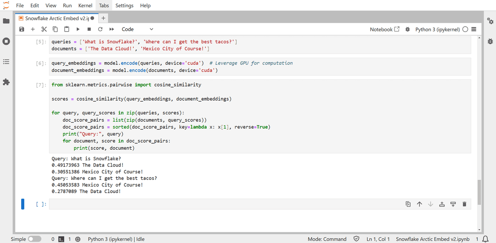Save the notebook with the disk icon
The height and width of the screenshot is (243, 496).
(22, 29)
